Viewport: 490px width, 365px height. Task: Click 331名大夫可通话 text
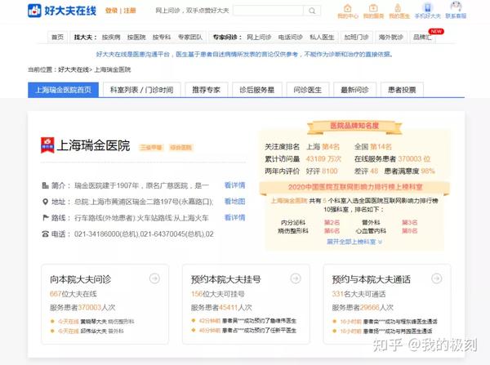[359, 294]
